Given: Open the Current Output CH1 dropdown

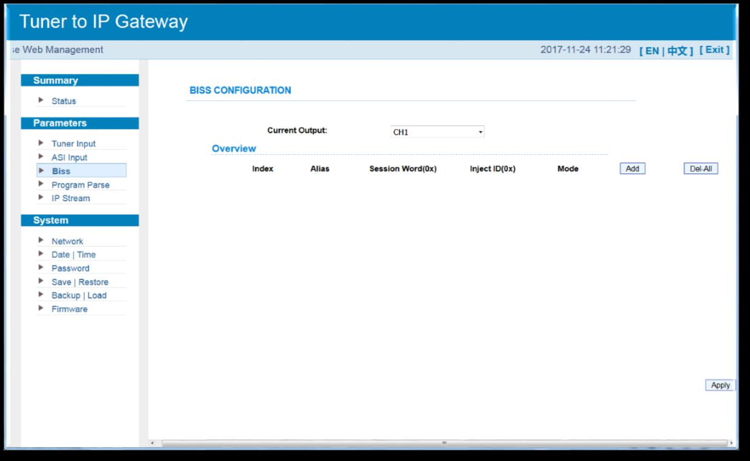Looking at the screenshot, I should point(437,132).
